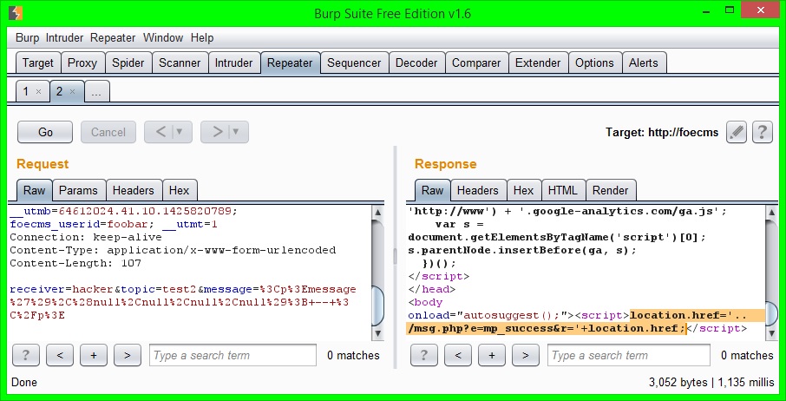Switch to the Options tab
The image size is (786, 401).
pos(594,62)
